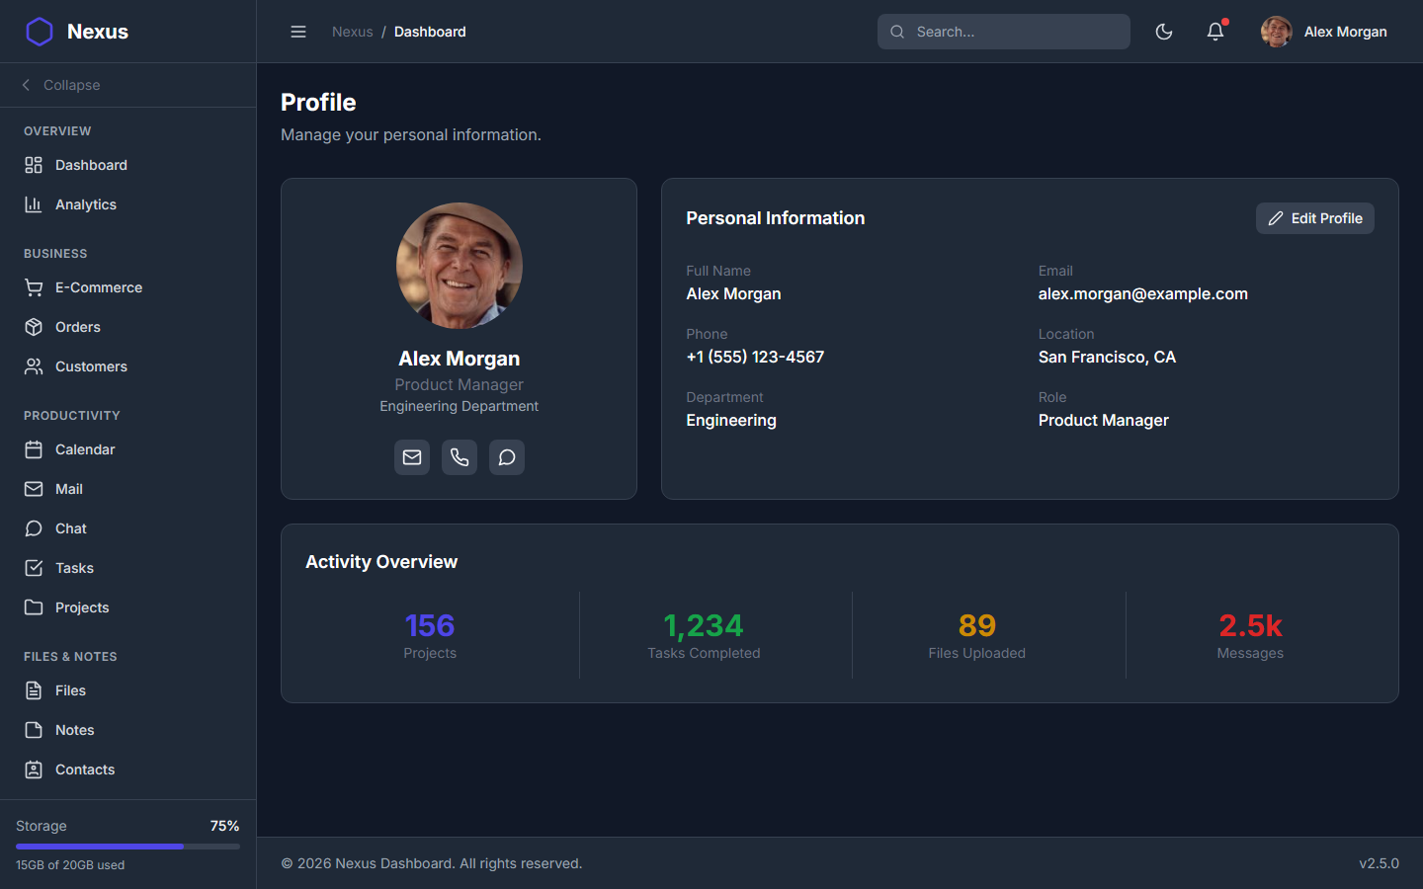
Task: Click the 75% storage percentage
Action: [x=224, y=826]
